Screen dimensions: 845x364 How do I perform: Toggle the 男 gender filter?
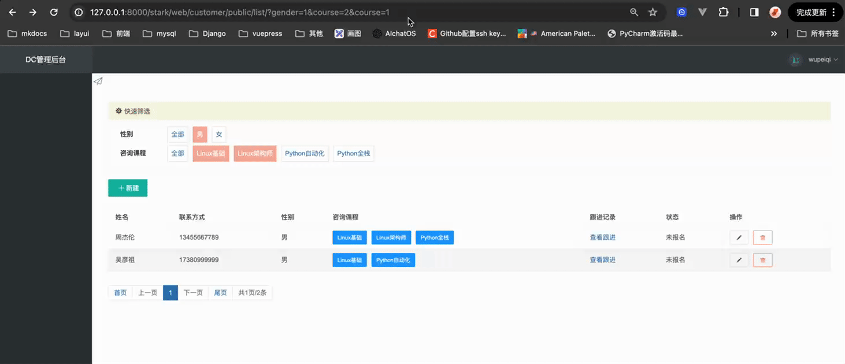pyautogui.click(x=200, y=135)
